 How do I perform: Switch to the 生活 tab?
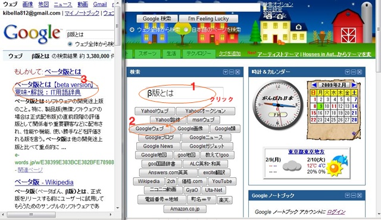point(171,54)
